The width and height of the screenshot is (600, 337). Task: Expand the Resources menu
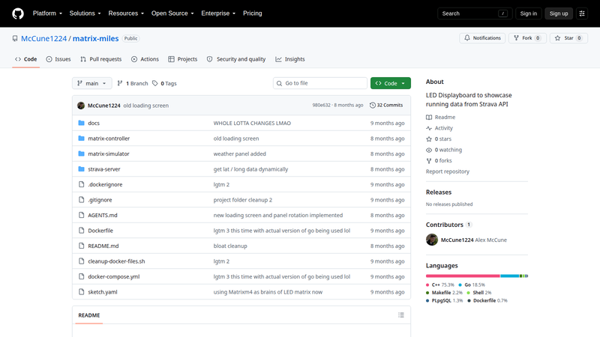(126, 13)
